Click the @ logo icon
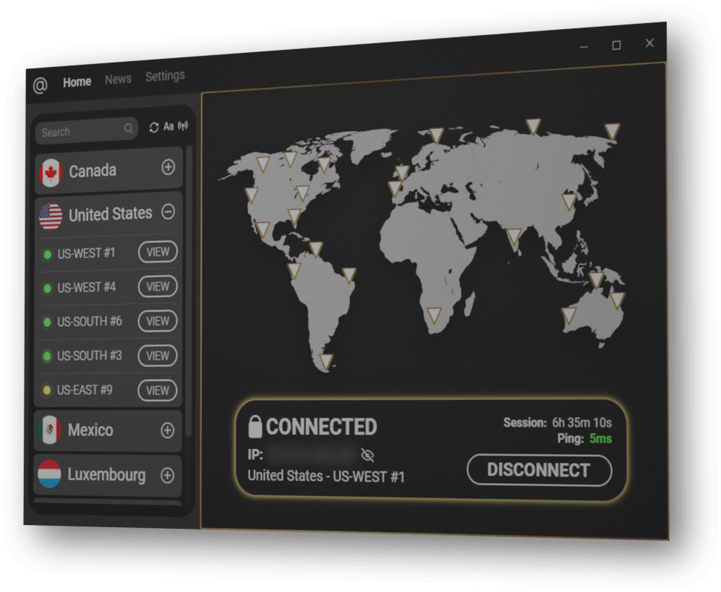The image size is (721, 592). tap(40, 86)
